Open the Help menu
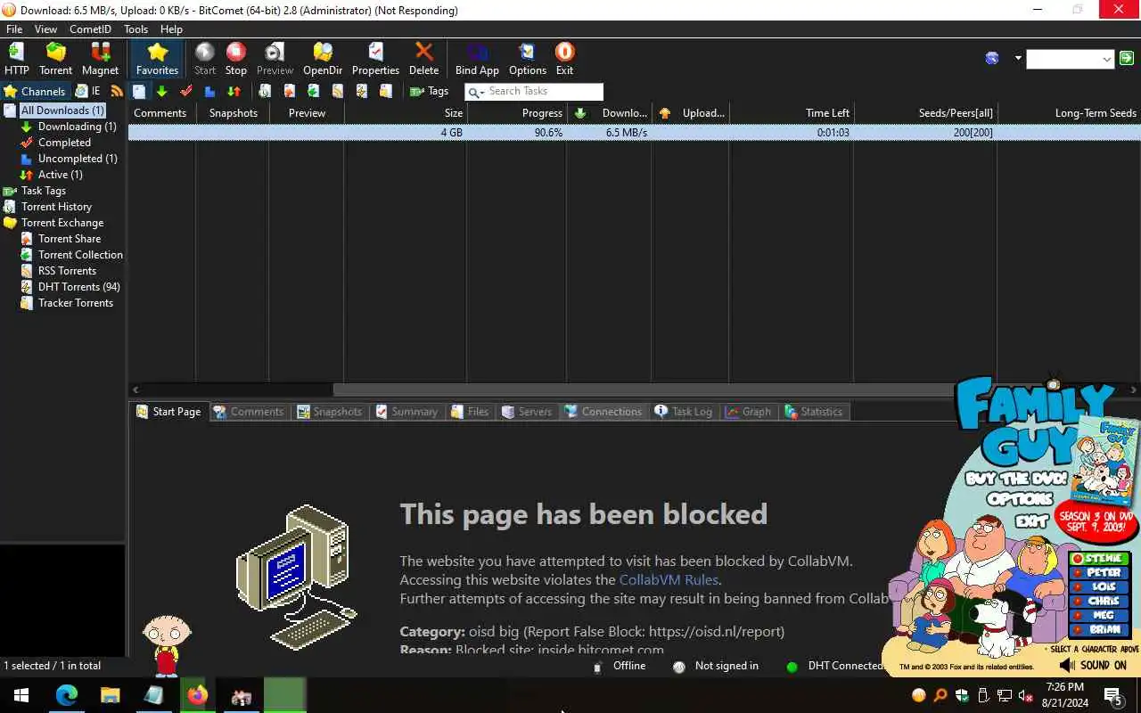This screenshot has width=1141, height=713. pos(171,29)
